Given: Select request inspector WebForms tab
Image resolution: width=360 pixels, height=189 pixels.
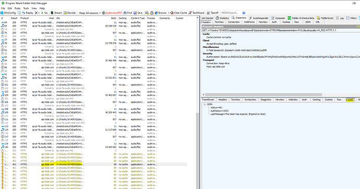Looking at the screenshot, I should pyautogui.click(x=249, y=22).
